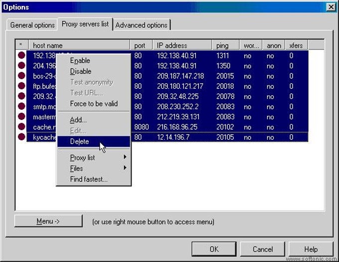Click IP address 209.180.121.217
The height and width of the screenshot is (262, 339).
[180, 86]
